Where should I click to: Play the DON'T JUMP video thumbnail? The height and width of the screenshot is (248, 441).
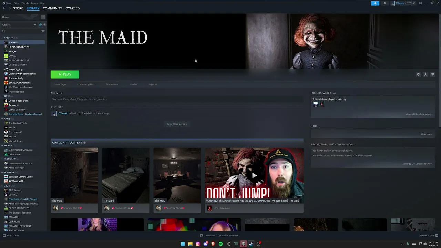pos(254,175)
